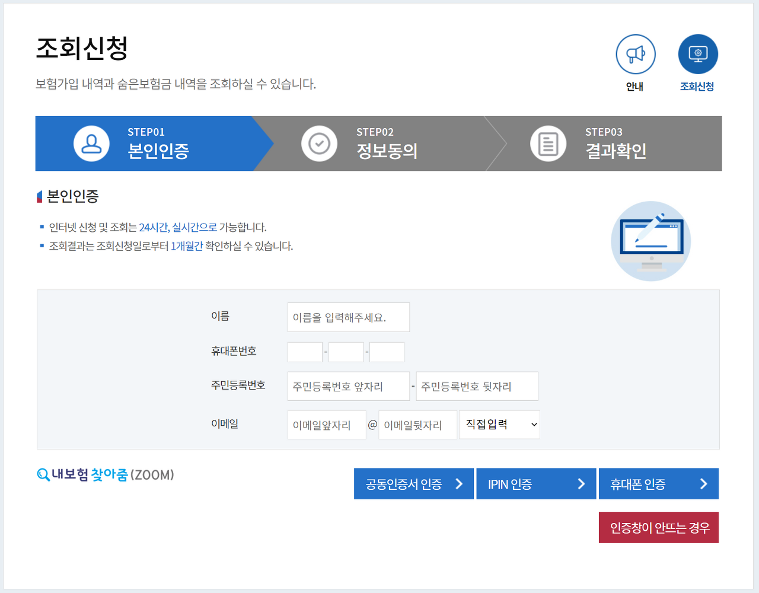Click the first 휴대폰번호 input box
Screen dimensions: 759x593
pyautogui.click(x=305, y=352)
